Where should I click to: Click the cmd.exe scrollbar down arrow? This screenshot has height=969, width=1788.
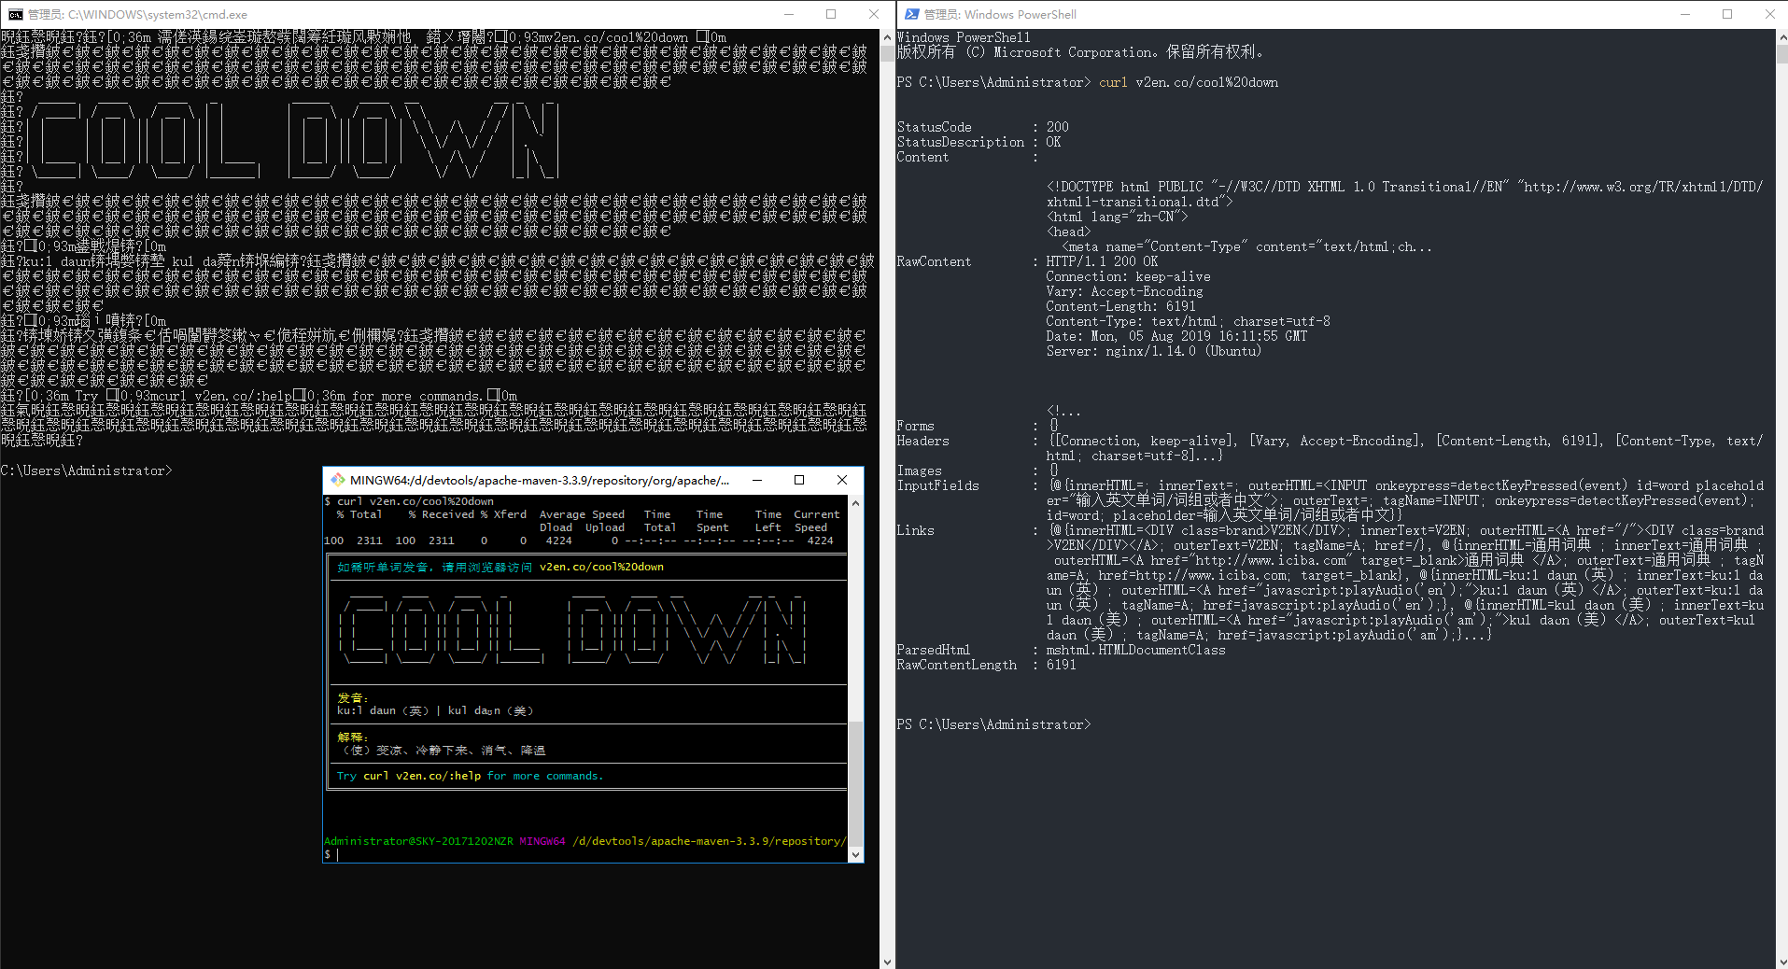point(887,962)
